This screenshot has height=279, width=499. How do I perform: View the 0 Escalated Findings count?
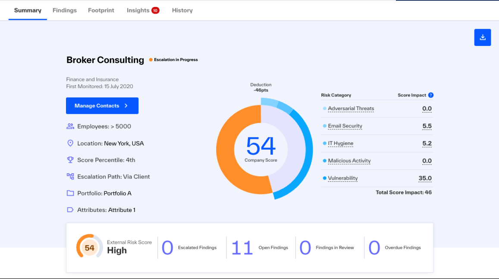coord(167,248)
